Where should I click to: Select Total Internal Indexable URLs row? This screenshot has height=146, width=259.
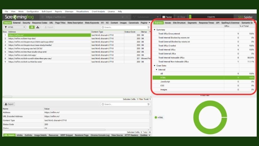[204, 58]
